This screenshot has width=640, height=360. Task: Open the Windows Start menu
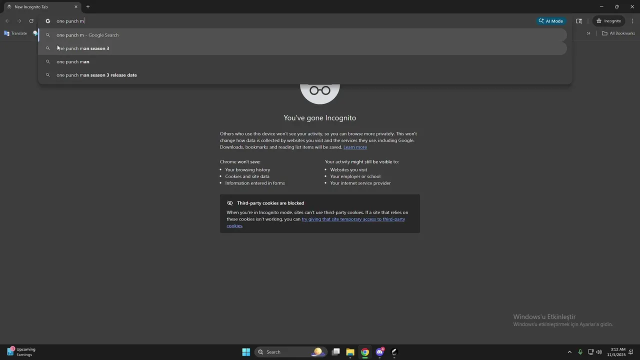(x=246, y=352)
